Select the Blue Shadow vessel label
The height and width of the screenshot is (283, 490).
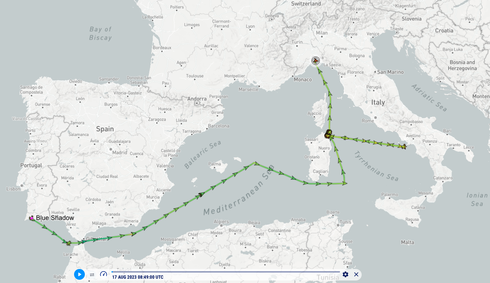[55, 218]
